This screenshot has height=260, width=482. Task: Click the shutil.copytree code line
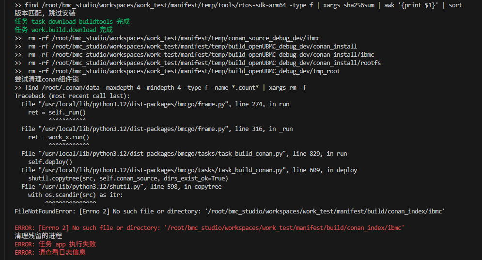[x=128, y=179]
